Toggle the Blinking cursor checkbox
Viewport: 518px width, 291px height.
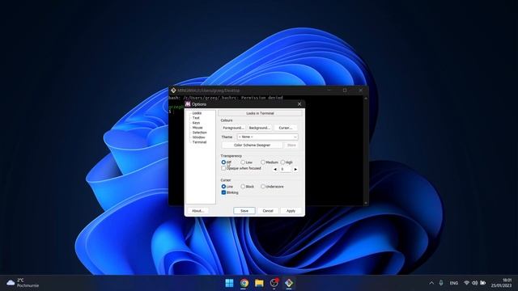[223, 192]
